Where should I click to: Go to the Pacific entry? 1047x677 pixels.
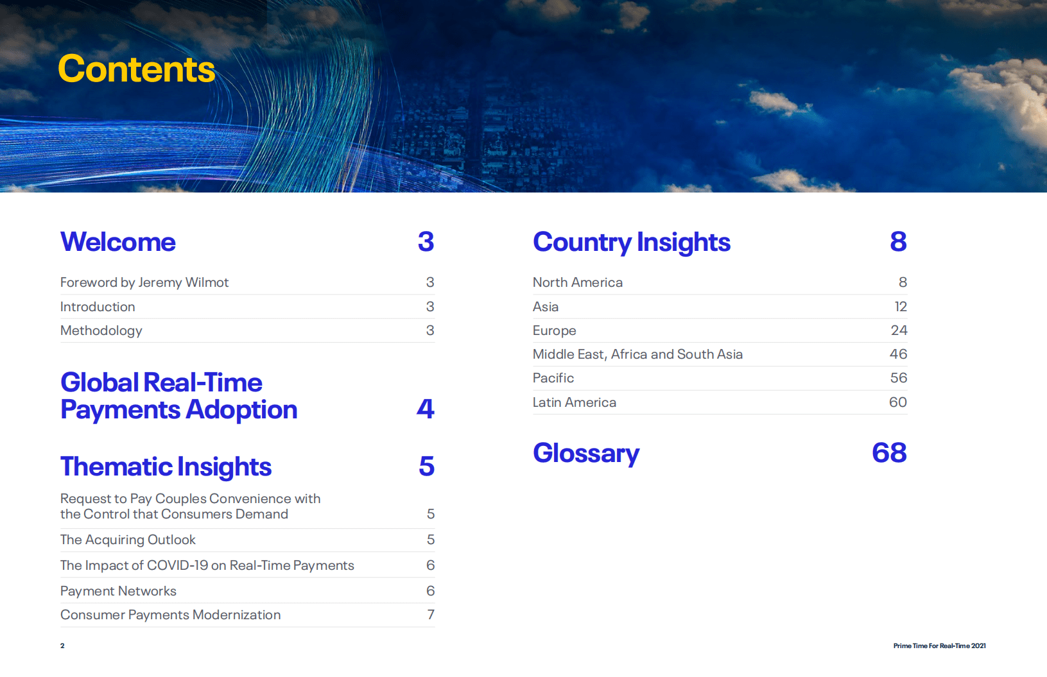click(x=553, y=378)
